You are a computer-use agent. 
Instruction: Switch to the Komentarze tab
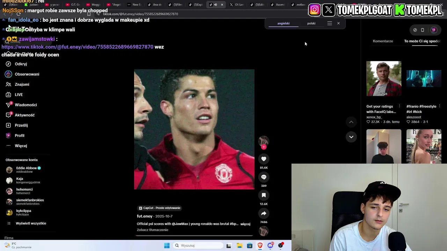383,41
